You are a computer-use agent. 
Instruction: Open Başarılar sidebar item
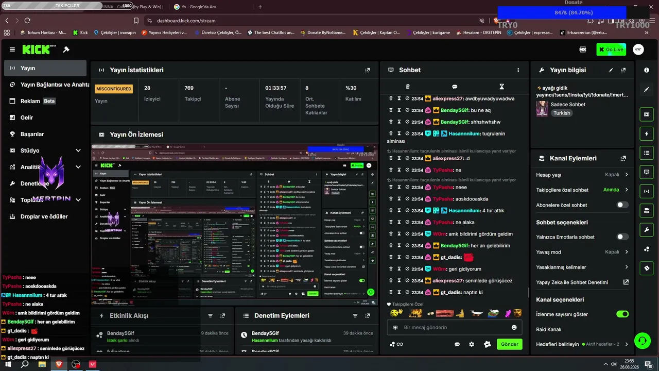click(45, 134)
